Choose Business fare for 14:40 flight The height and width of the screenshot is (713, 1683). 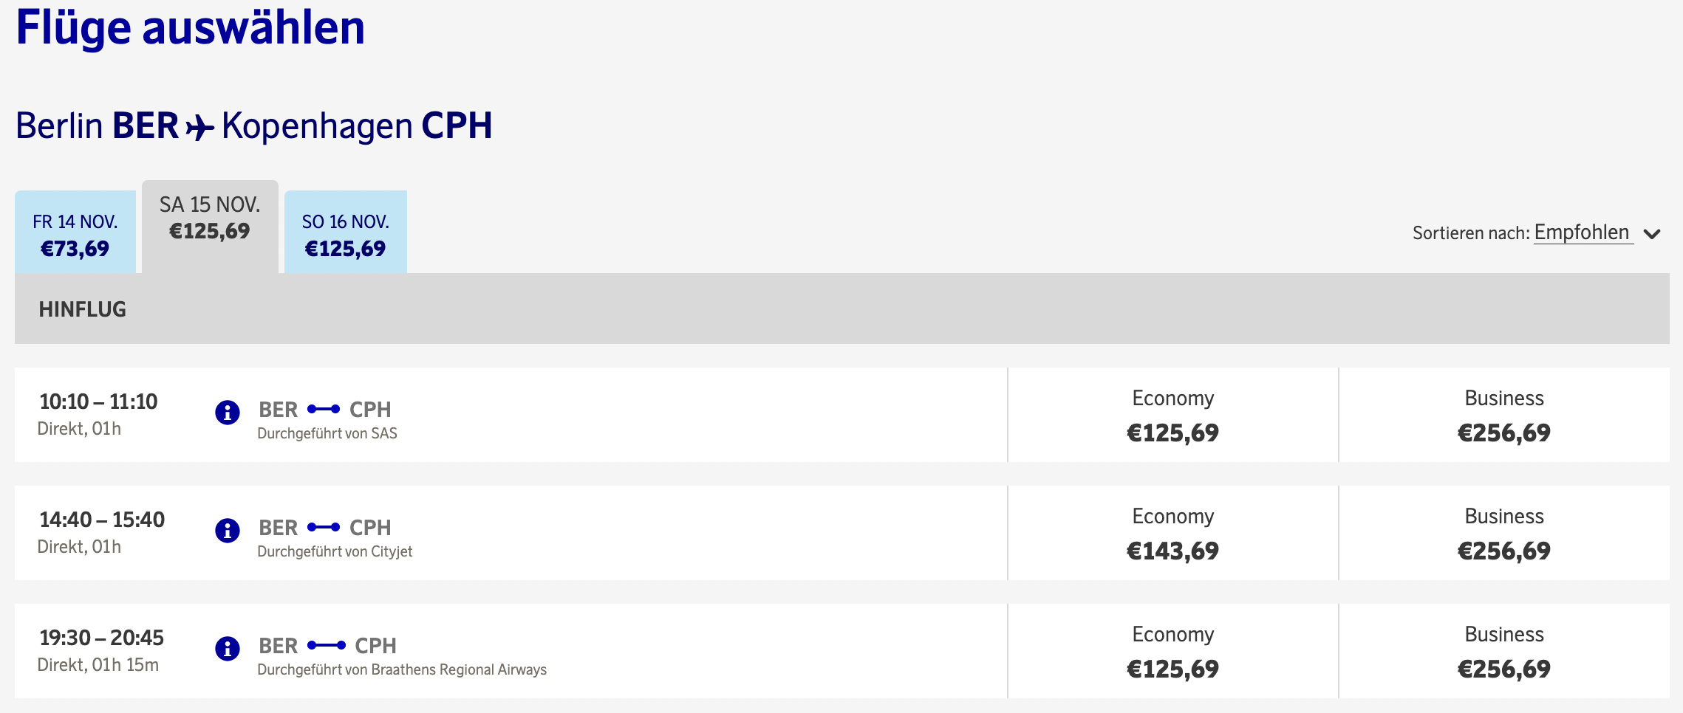pyautogui.click(x=1503, y=534)
